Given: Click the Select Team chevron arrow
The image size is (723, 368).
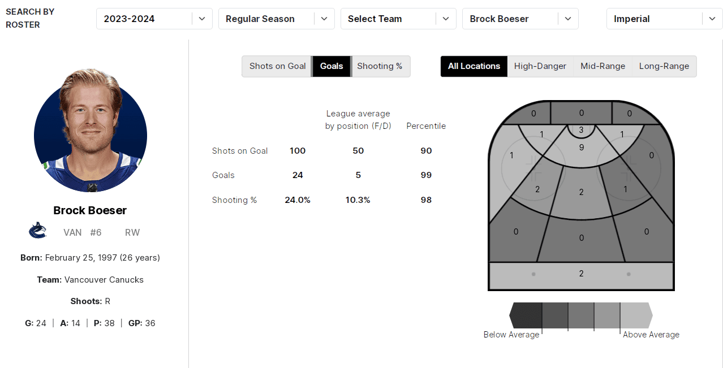Looking at the screenshot, I should [446, 19].
